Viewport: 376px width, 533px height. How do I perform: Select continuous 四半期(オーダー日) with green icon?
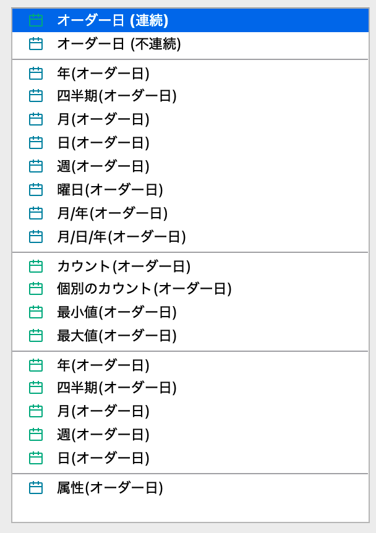pos(117,388)
